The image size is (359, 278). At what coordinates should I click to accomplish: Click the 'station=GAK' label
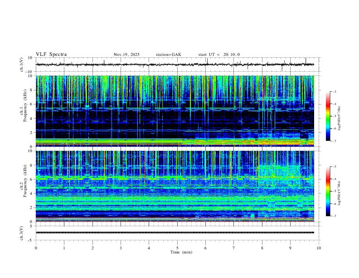(x=168, y=55)
